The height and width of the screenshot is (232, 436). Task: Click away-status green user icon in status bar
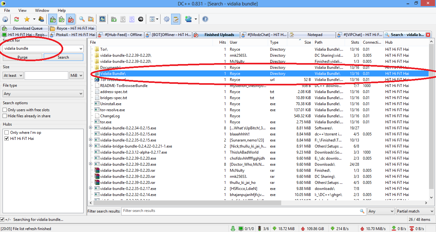[233, 228]
